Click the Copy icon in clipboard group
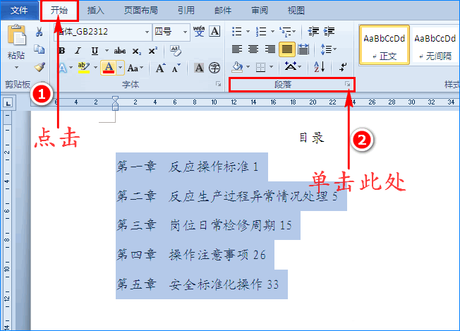This screenshot has width=460, height=331. coord(39,49)
